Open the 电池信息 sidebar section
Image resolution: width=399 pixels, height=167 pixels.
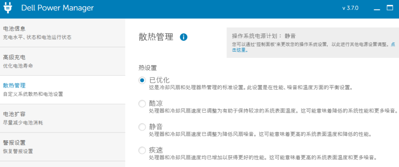click(63, 33)
